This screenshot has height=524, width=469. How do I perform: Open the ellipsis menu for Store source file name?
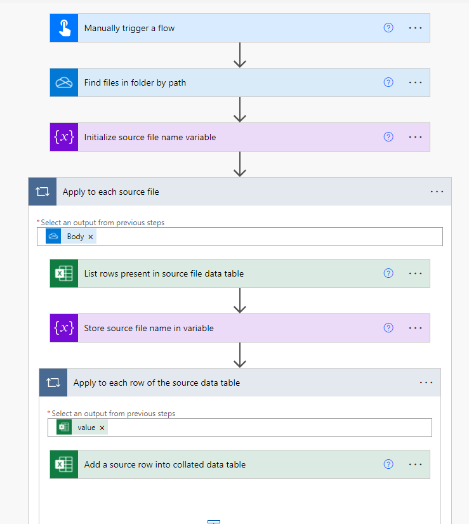[x=415, y=328]
